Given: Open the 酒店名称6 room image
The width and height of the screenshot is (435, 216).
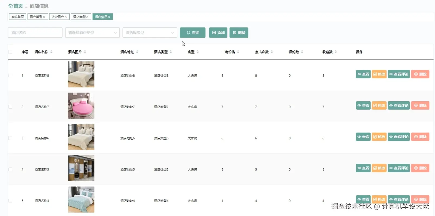Looking at the screenshot, I should pyautogui.click(x=81, y=137).
